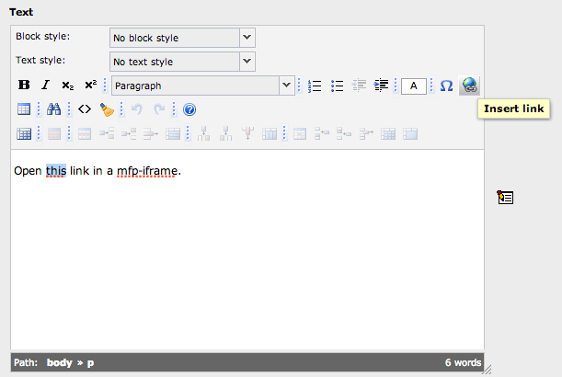The width and height of the screenshot is (562, 377).
Task: Click insert column after icon
Action: (x=225, y=134)
